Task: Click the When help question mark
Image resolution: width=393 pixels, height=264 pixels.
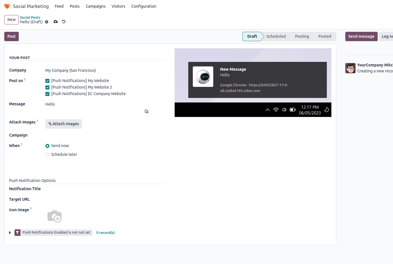Action: pos(22,144)
